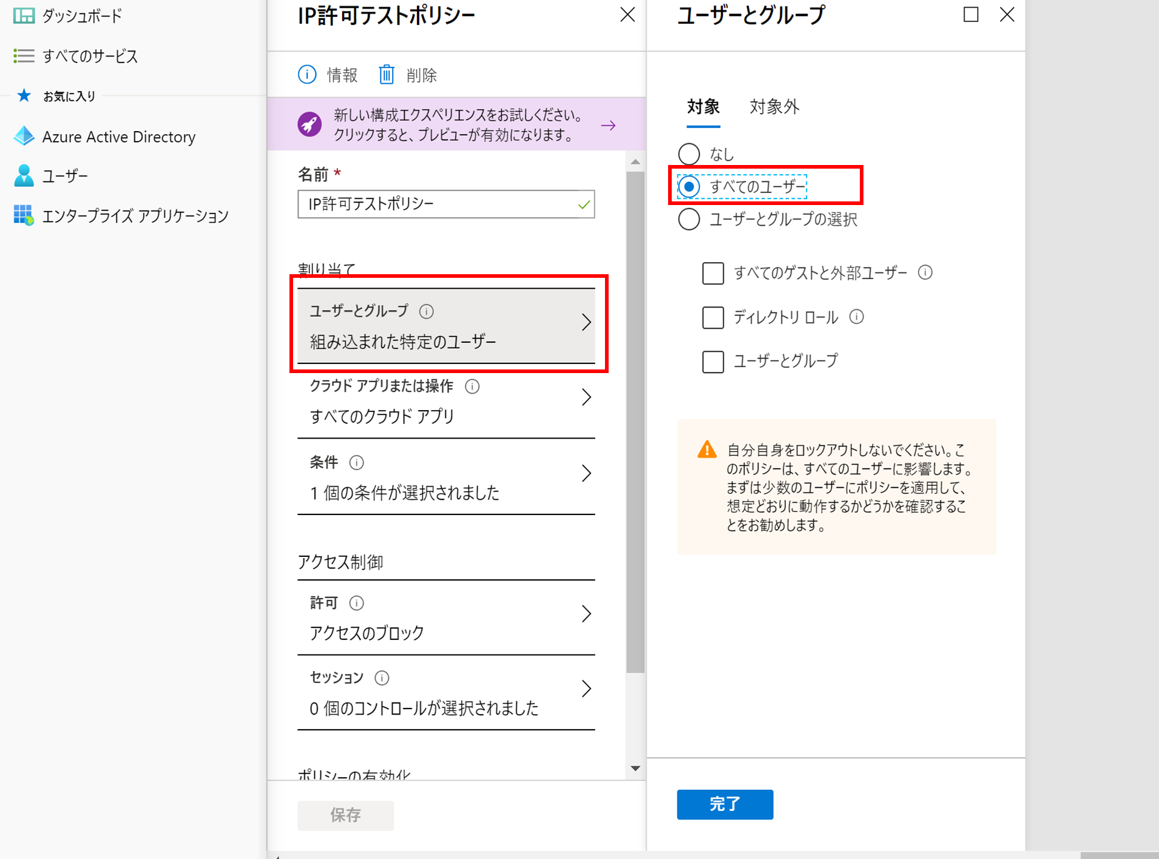Expand クラウド アプリまたは操作 section chevron
This screenshot has width=1159, height=859.
pyautogui.click(x=586, y=397)
